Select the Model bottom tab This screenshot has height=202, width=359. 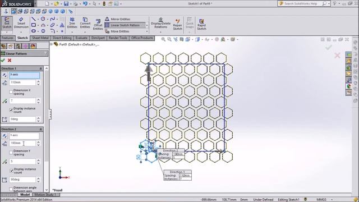coord(25,195)
